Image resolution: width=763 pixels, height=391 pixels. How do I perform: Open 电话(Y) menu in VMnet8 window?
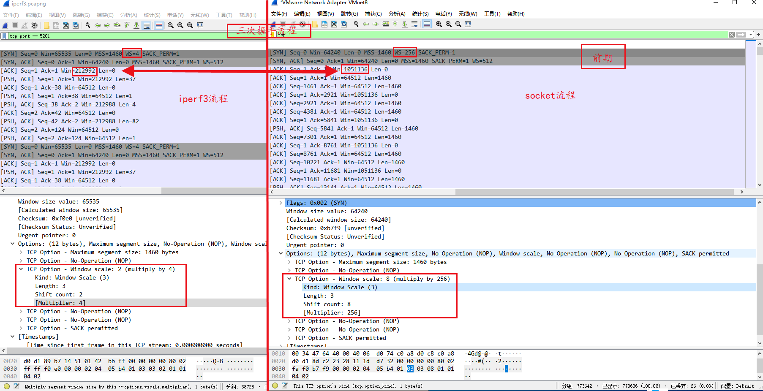444,14
